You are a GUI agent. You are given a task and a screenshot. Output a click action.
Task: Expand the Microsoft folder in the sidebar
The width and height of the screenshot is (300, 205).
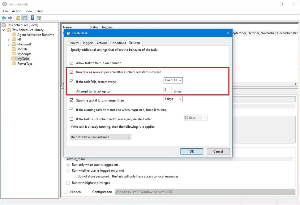9,44
